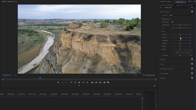The image size is (196, 110).
Task: Switch to the Effects tab
Action: pos(190,2)
